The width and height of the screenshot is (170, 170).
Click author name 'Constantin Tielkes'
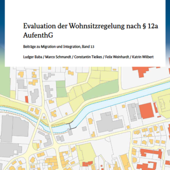tap(88, 57)
